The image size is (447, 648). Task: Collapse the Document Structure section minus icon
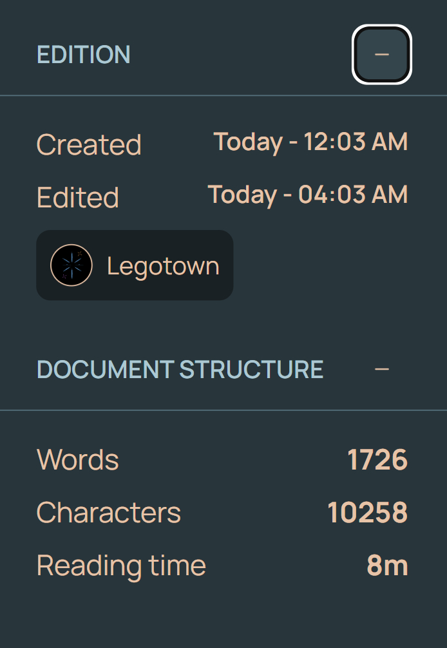[382, 369]
